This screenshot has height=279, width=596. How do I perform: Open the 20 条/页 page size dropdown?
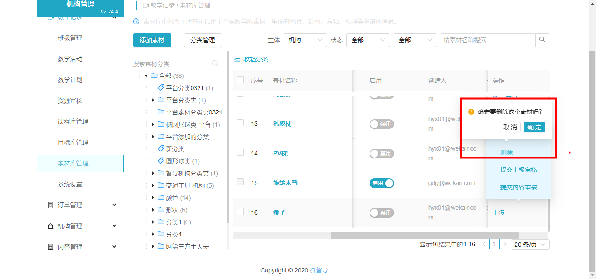(530, 245)
